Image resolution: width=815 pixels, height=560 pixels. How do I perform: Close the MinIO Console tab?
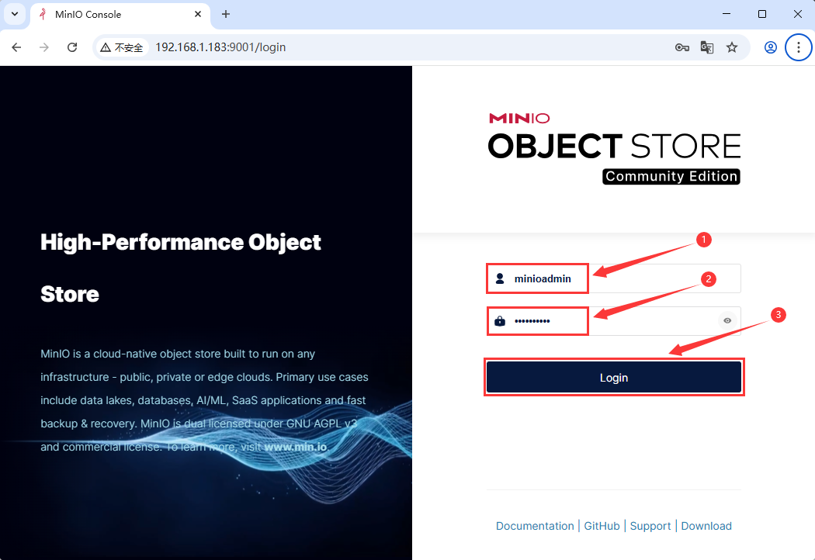(x=198, y=14)
